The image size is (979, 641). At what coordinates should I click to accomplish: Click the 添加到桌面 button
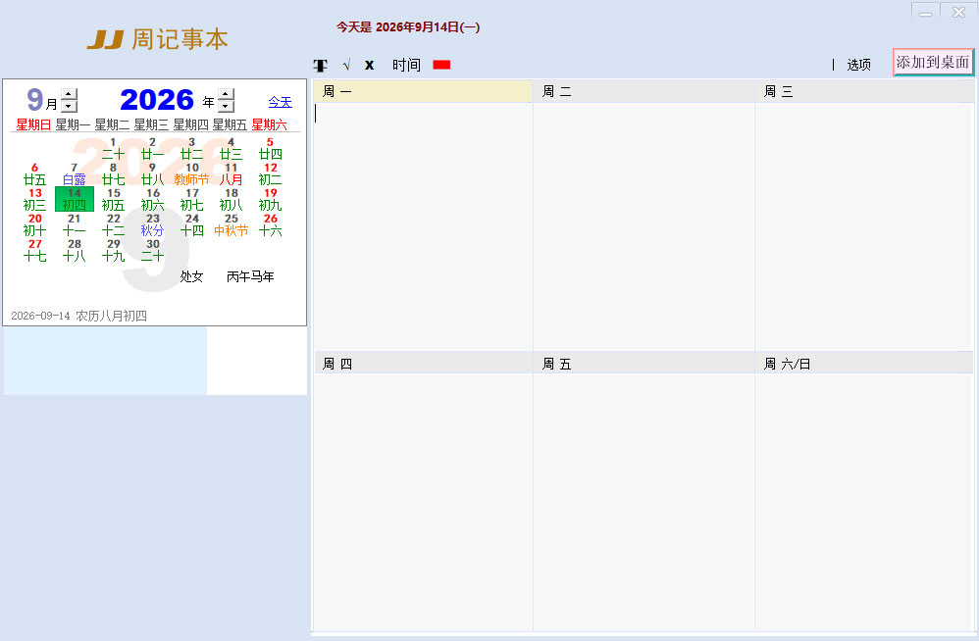933,63
